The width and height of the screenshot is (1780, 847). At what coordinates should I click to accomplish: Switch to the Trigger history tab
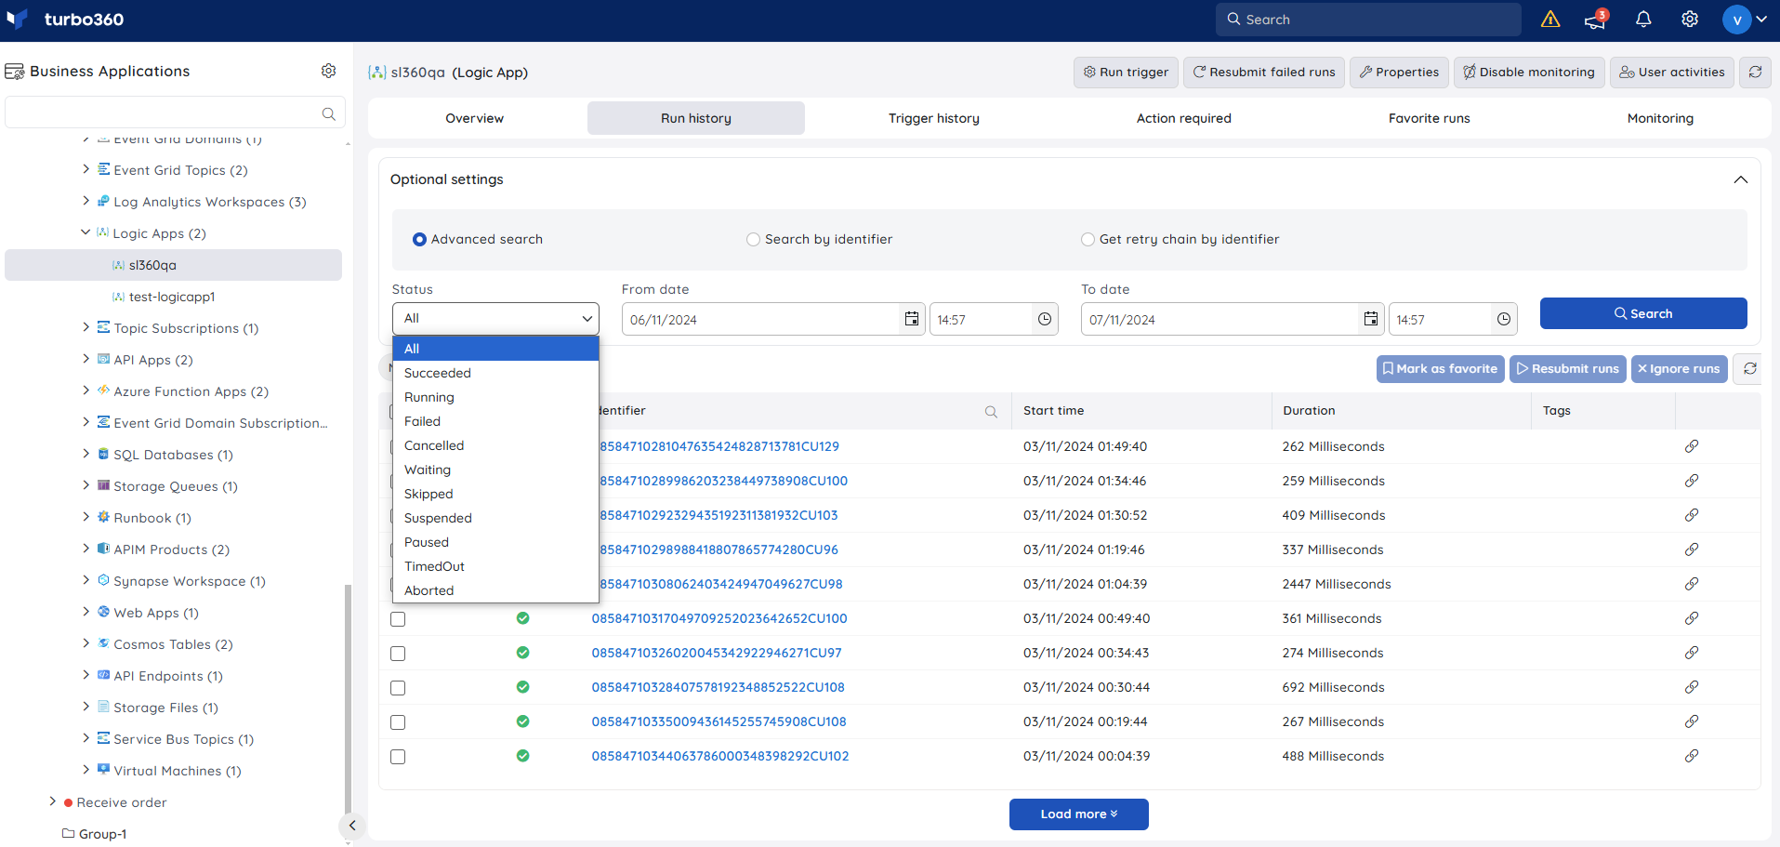point(934,118)
